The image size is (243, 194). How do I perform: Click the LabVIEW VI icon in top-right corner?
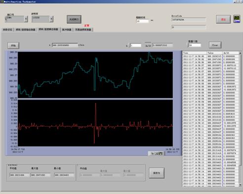(x=237, y=19)
